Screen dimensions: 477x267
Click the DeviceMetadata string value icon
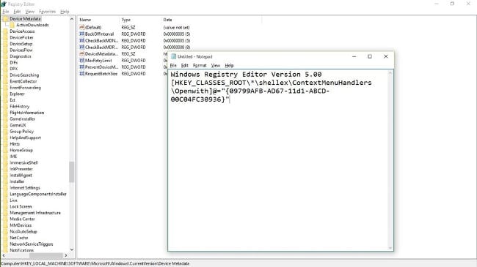point(81,53)
